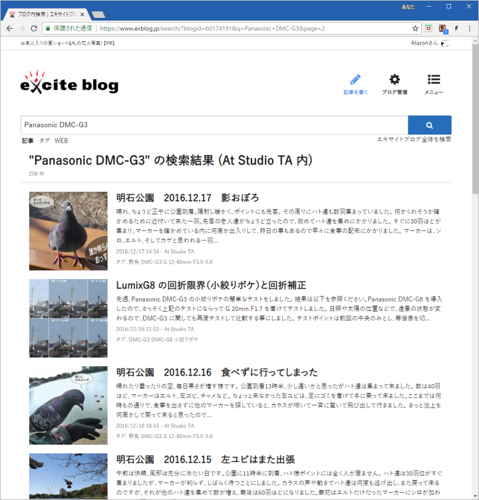Image resolution: width=479 pixels, height=500 pixels.
Task: Open the メニュー list icon
Action: 434,79
